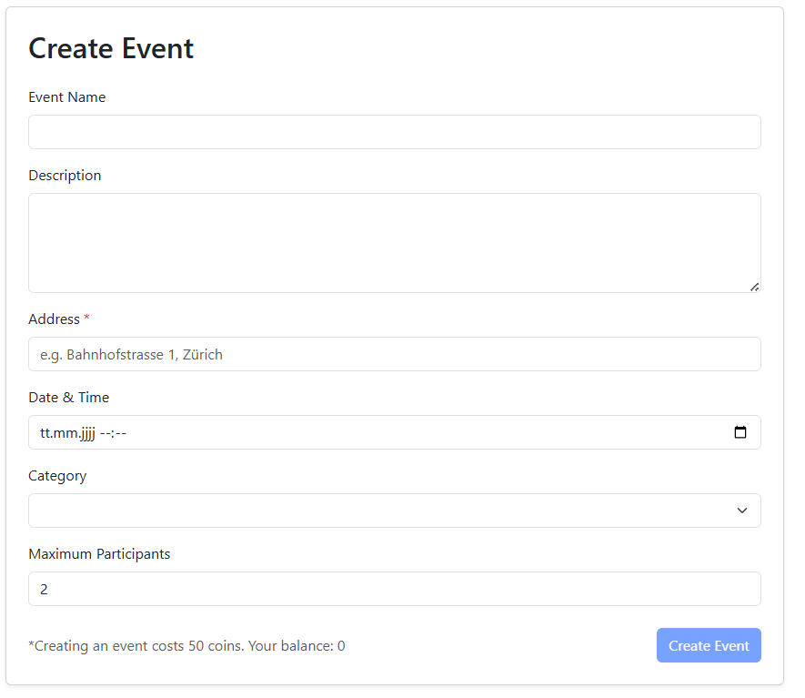Focus the Description text area
805x698 pixels.
pyautogui.click(x=394, y=243)
